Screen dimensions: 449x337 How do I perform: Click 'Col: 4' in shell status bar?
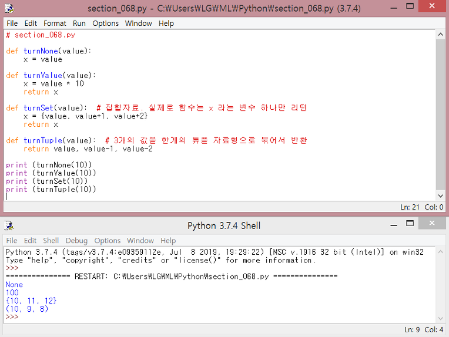pos(434,330)
